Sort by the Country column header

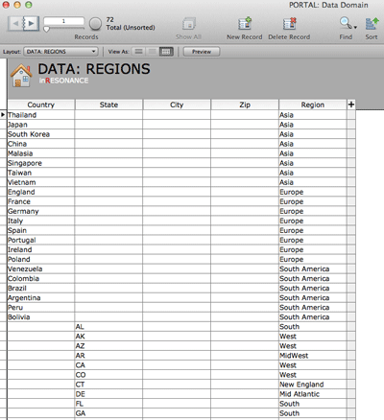click(41, 105)
